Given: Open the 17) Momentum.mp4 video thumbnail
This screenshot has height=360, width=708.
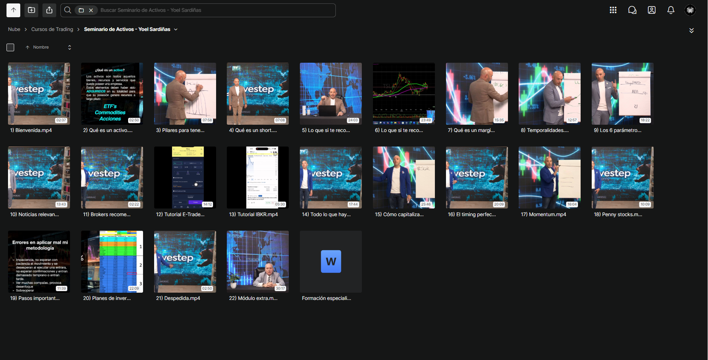Looking at the screenshot, I should [x=550, y=178].
